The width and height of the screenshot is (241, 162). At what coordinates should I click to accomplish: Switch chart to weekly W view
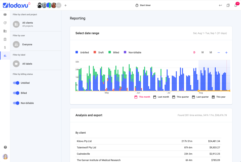coord(202,52)
